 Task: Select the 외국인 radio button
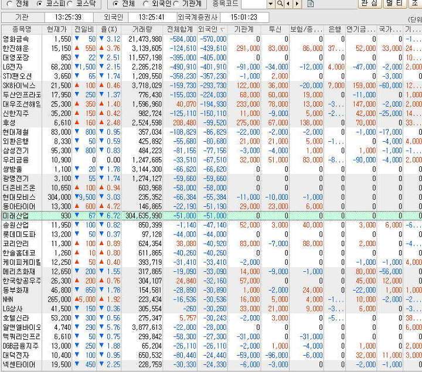click(145, 4)
